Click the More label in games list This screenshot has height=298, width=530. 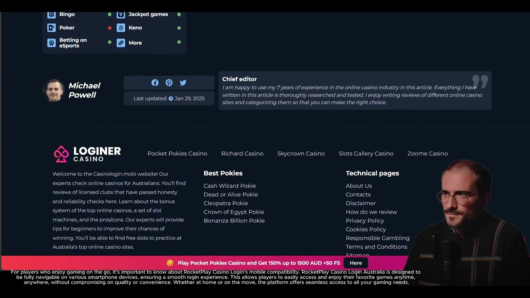[x=135, y=43]
